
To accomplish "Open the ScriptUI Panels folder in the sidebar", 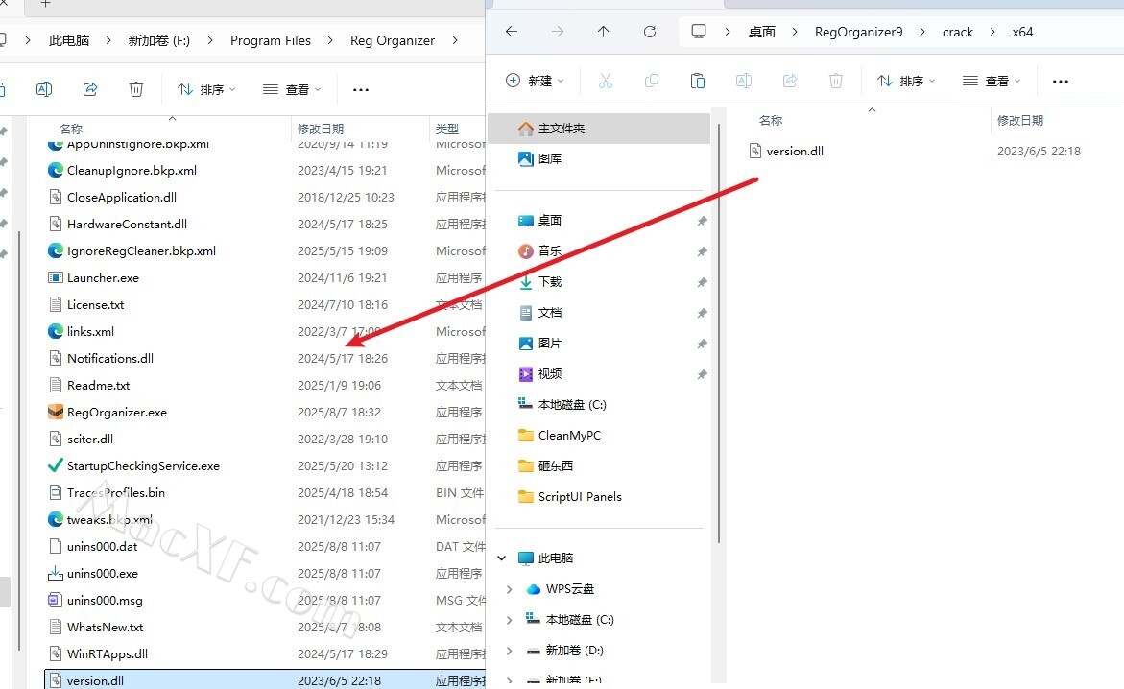I will pyautogui.click(x=579, y=497).
